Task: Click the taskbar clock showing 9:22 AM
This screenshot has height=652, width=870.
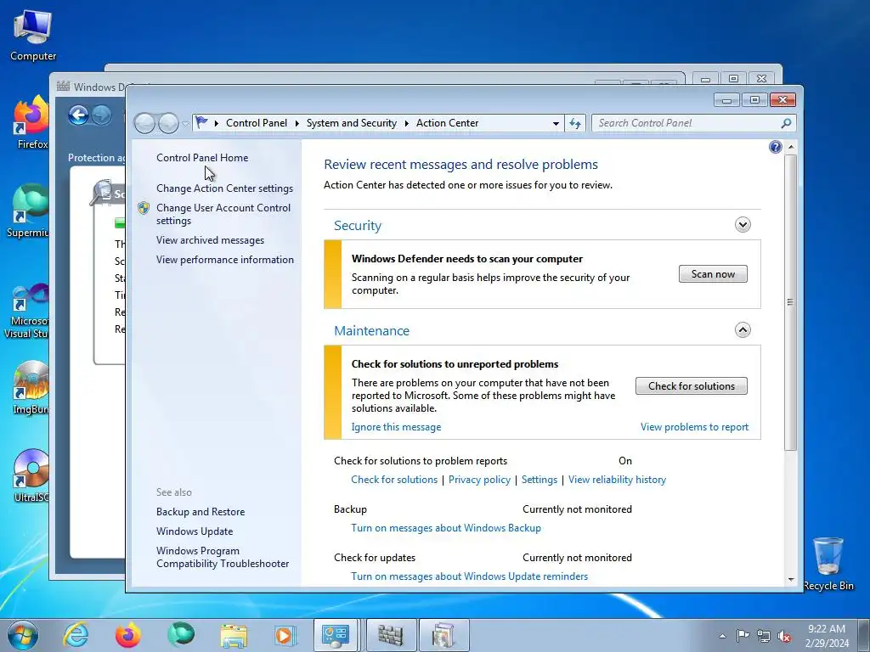Action: (x=827, y=636)
